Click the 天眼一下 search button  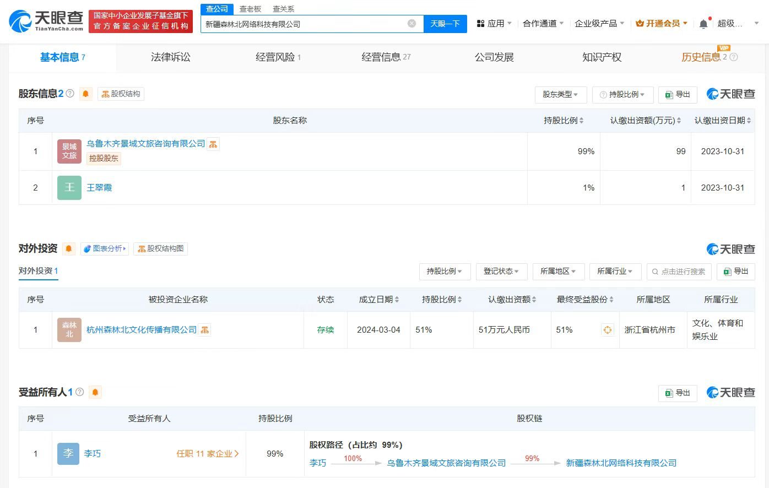tap(445, 23)
